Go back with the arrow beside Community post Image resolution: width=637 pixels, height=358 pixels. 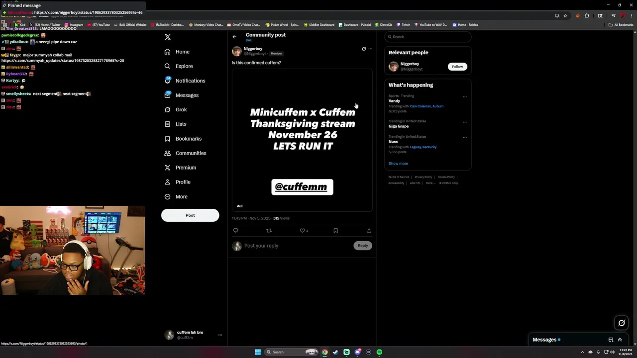pos(234,37)
